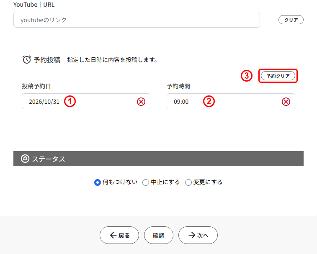Click the 投稿予約日 label text
This screenshot has height=254, width=317.
[36, 86]
